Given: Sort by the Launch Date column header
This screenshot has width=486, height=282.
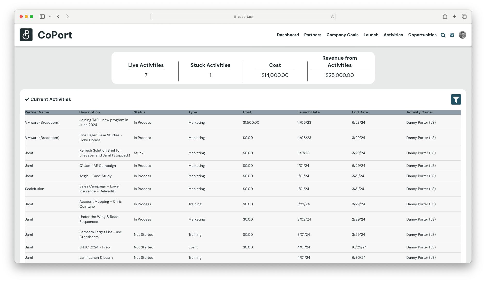Looking at the screenshot, I should [x=308, y=112].
